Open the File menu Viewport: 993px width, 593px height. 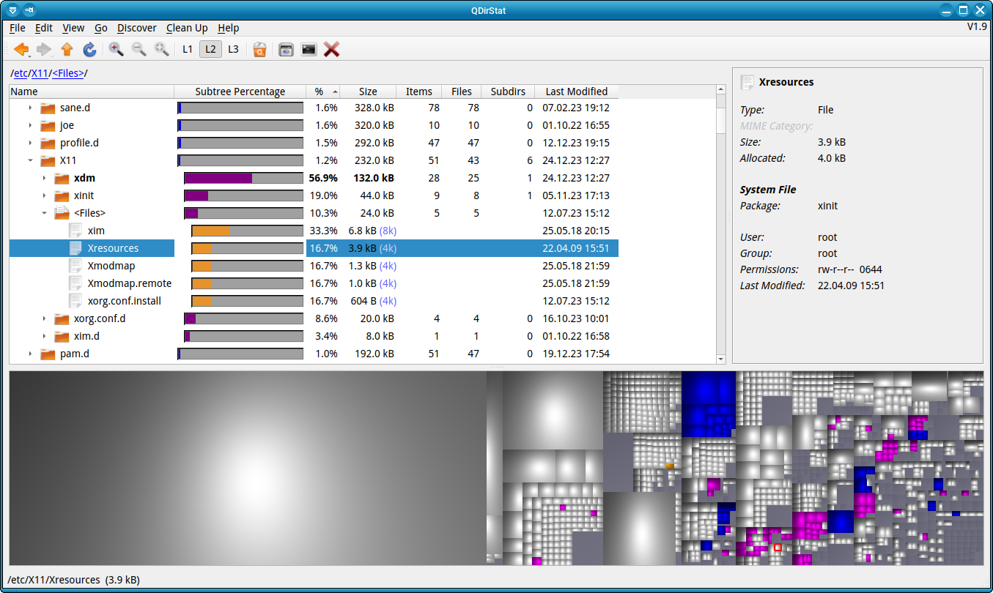click(x=18, y=28)
